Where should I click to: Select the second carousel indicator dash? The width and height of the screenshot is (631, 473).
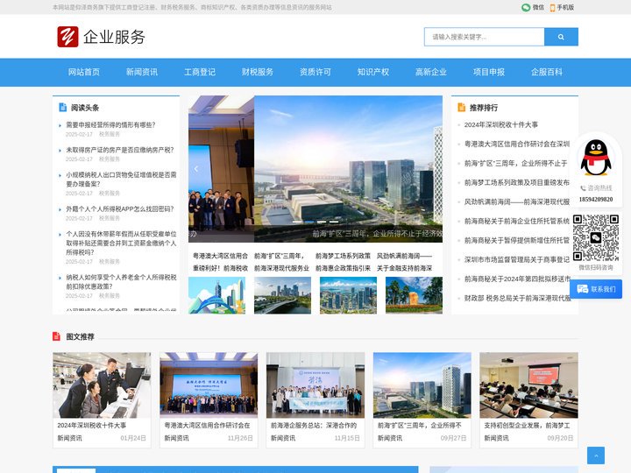[309, 222]
